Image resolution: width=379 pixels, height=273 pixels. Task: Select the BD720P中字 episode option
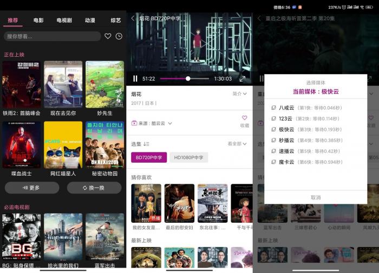149,157
